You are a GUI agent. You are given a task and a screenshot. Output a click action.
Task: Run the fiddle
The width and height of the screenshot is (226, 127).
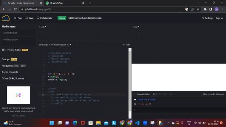(x=18, y=18)
